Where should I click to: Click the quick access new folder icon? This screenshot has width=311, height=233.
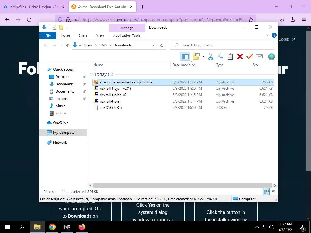61,27
